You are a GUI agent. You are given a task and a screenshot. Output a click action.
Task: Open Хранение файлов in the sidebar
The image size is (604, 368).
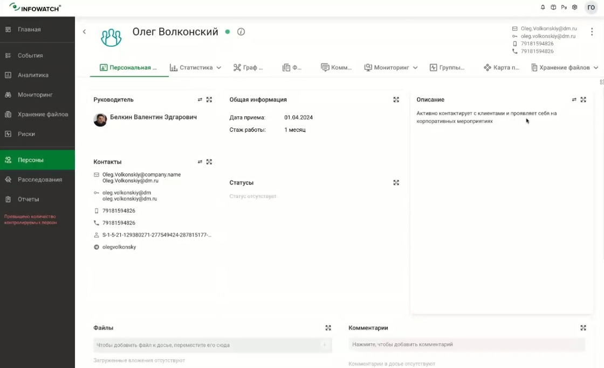[x=37, y=114]
